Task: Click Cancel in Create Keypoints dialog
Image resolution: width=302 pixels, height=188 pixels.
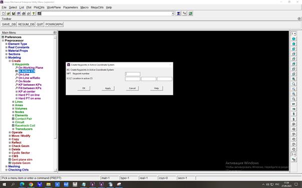Action: [x=132, y=88]
